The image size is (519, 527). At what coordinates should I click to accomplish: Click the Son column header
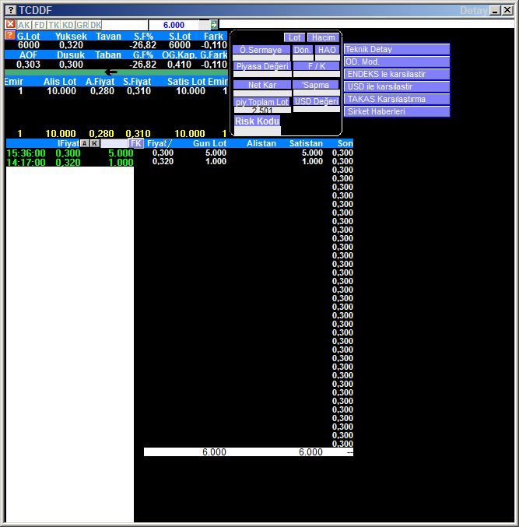(x=345, y=143)
